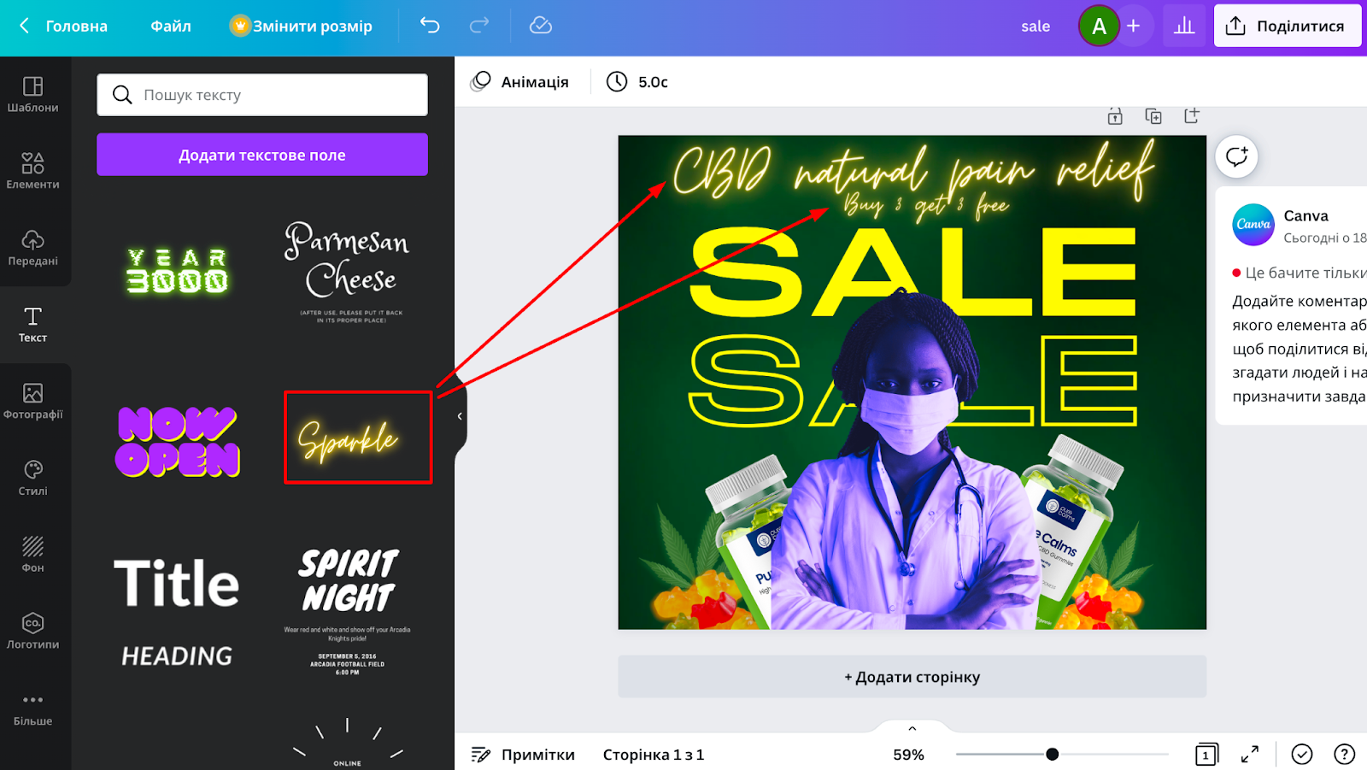Open the Стилі styles panel

pyautogui.click(x=33, y=478)
